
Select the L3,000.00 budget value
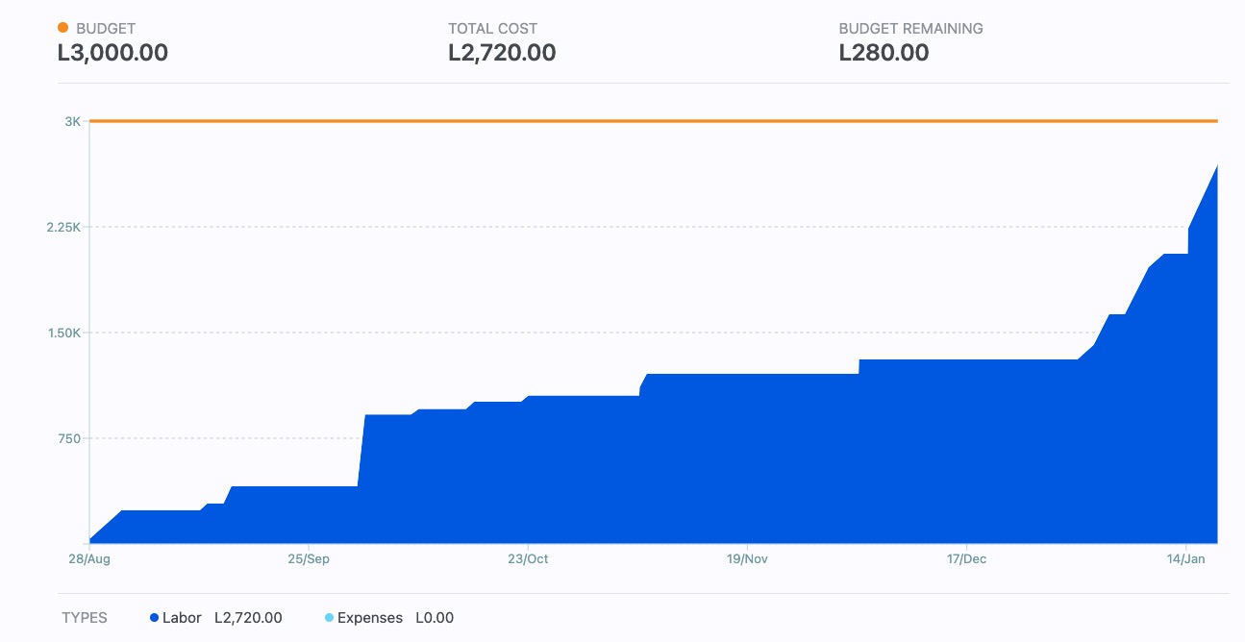[x=112, y=53]
